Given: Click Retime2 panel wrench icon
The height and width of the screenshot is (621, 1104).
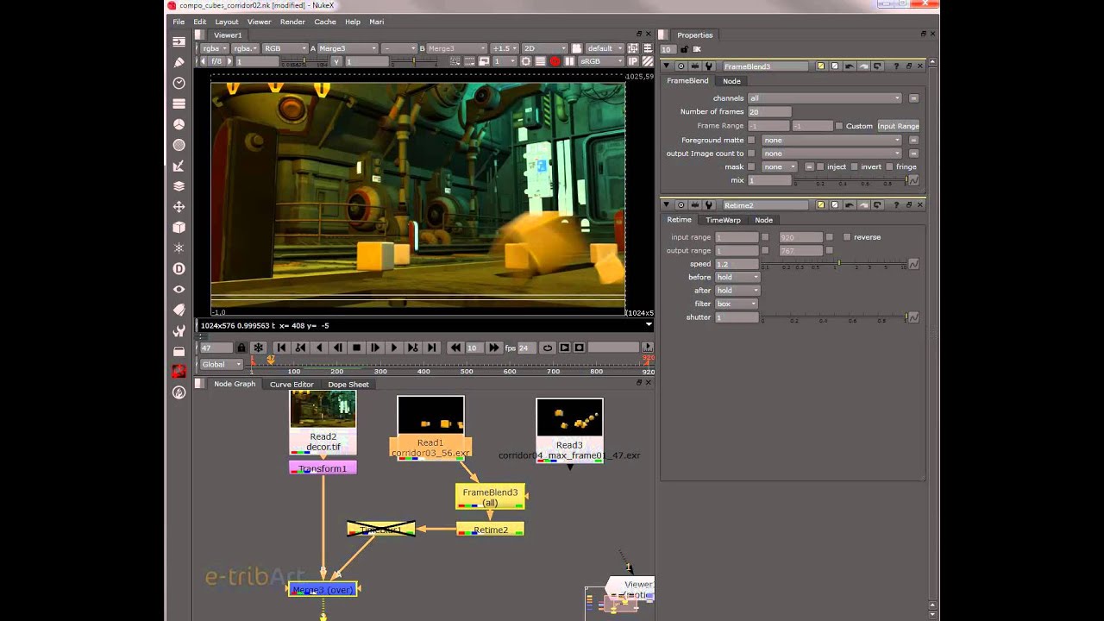Looking at the screenshot, I should [709, 205].
